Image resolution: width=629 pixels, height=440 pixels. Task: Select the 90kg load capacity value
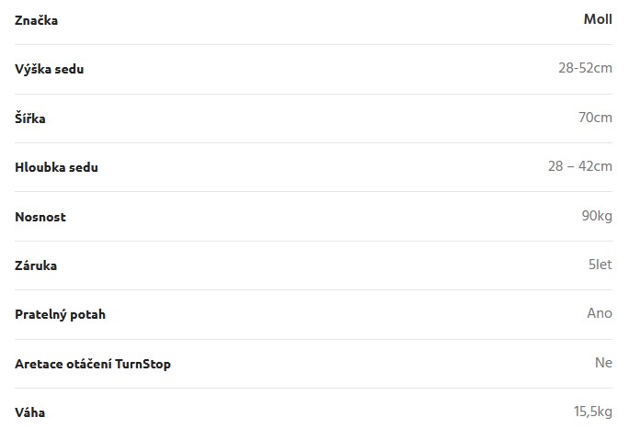(x=597, y=216)
